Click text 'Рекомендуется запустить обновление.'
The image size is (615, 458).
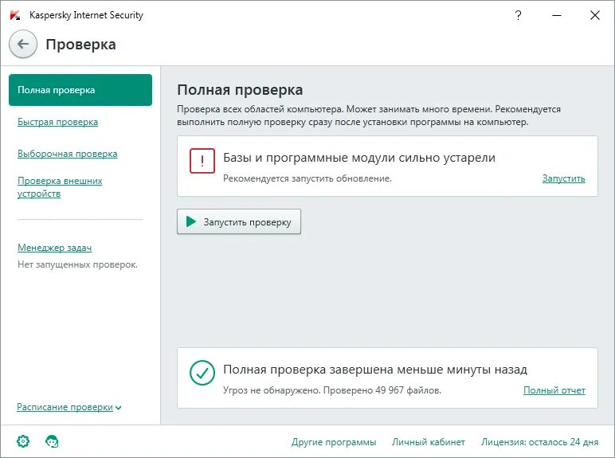pos(307,178)
